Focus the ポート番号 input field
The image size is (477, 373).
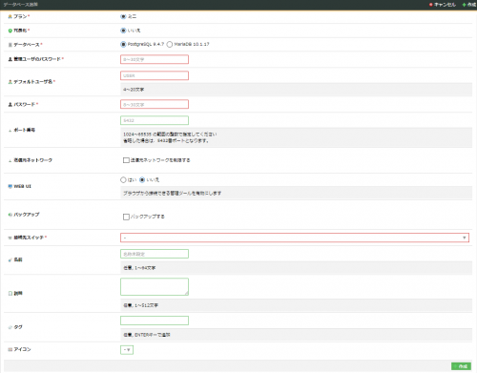(155, 120)
